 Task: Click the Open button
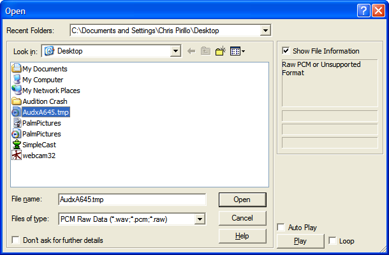pos(242,200)
